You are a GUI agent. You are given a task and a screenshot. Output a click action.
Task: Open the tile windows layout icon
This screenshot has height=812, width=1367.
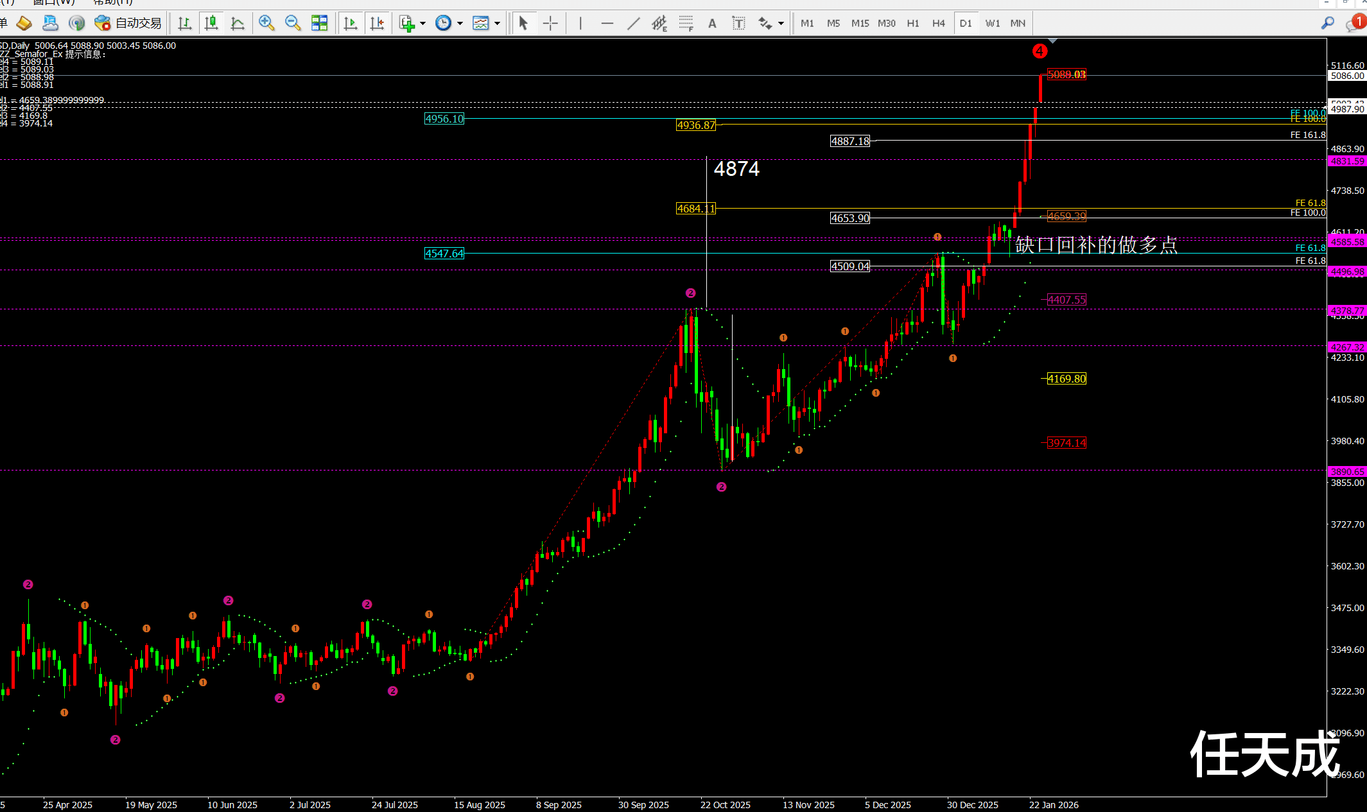[319, 24]
